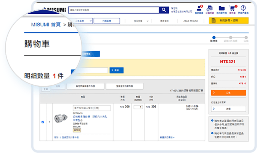Click the my page user icon
257x153 pixels.
pos(199,9)
